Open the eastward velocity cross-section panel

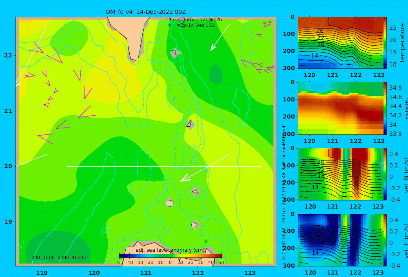340,240
